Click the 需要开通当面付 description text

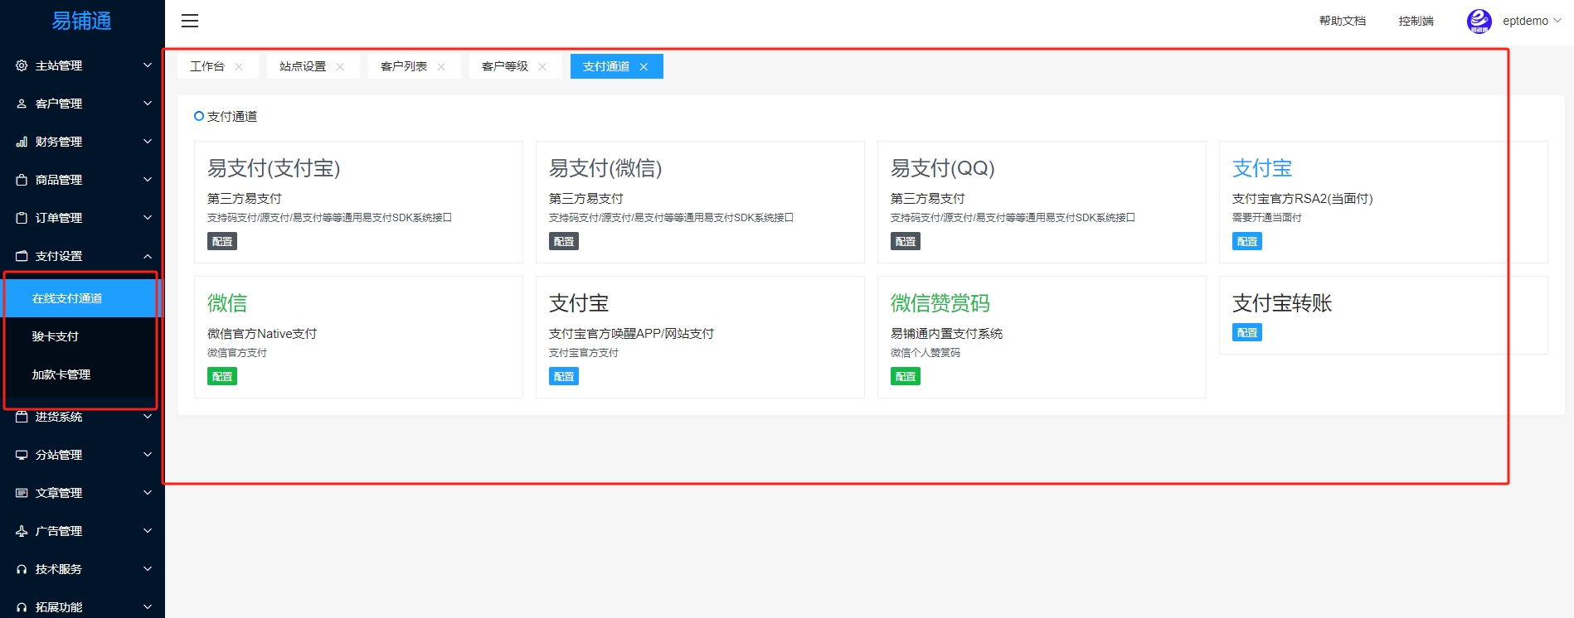pos(1267,218)
